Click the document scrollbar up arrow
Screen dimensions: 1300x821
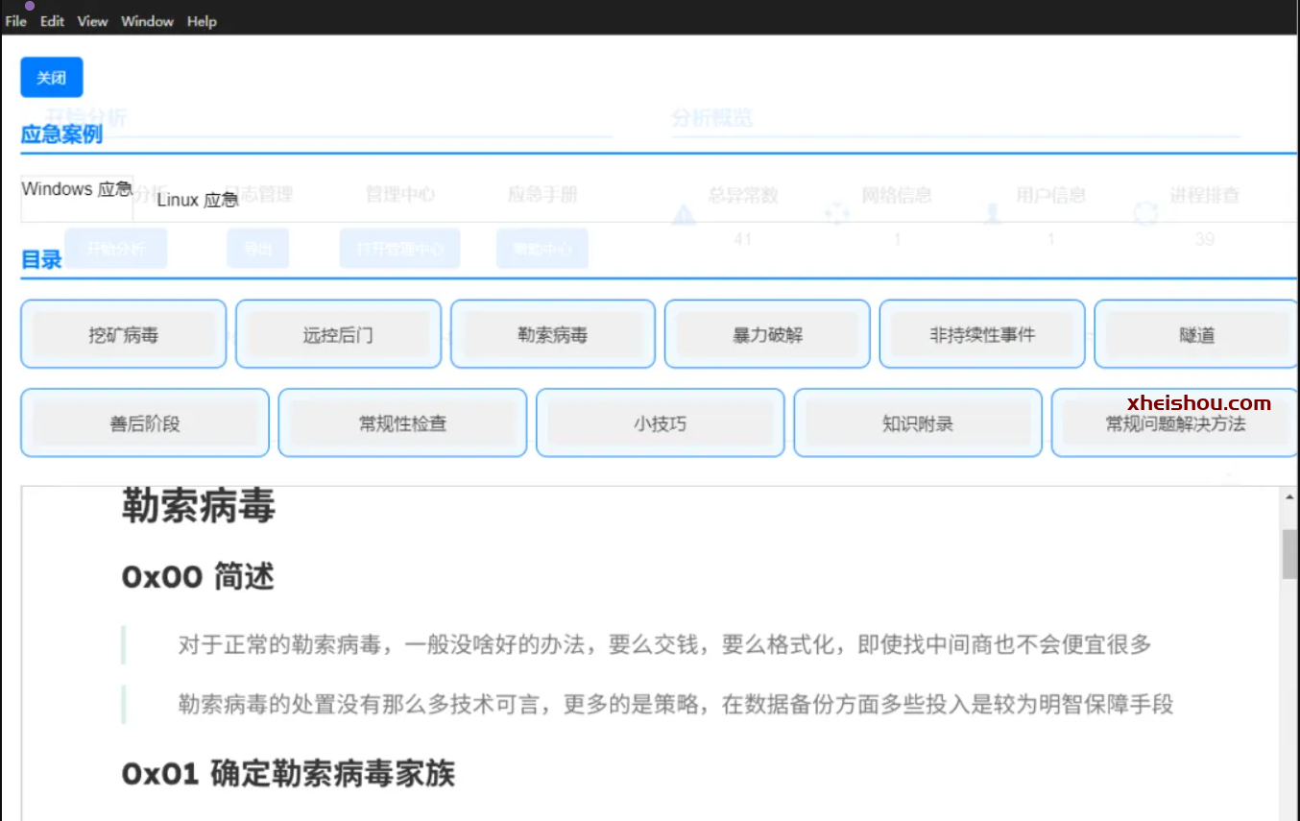[x=1290, y=496]
